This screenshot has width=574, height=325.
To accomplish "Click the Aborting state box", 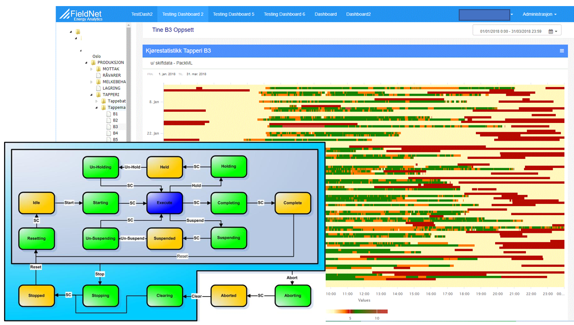I will [x=292, y=296].
